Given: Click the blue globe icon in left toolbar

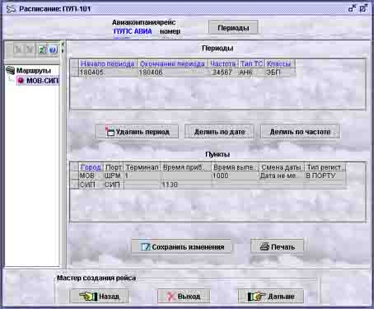Looking at the screenshot, I should coord(53,49).
